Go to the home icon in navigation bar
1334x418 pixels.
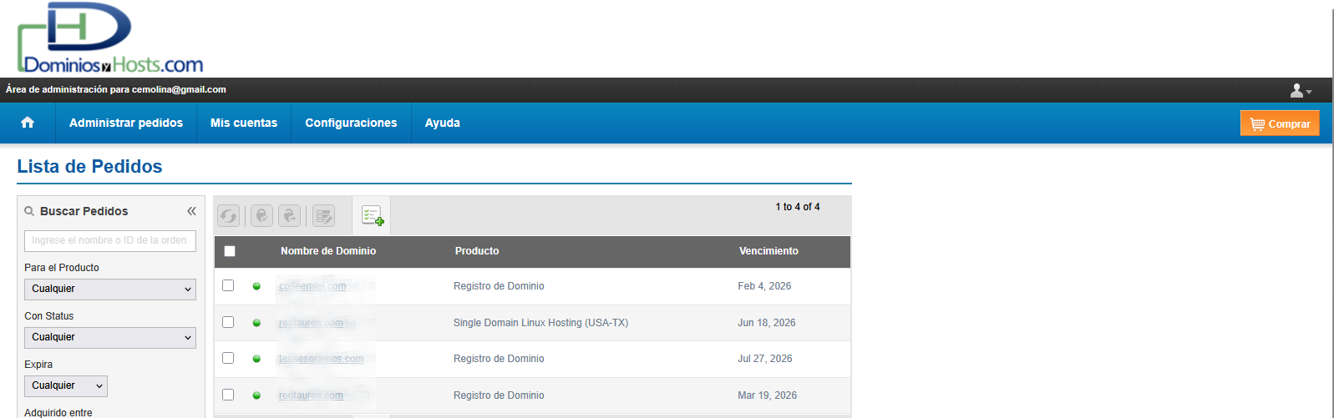click(x=28, y=123)
